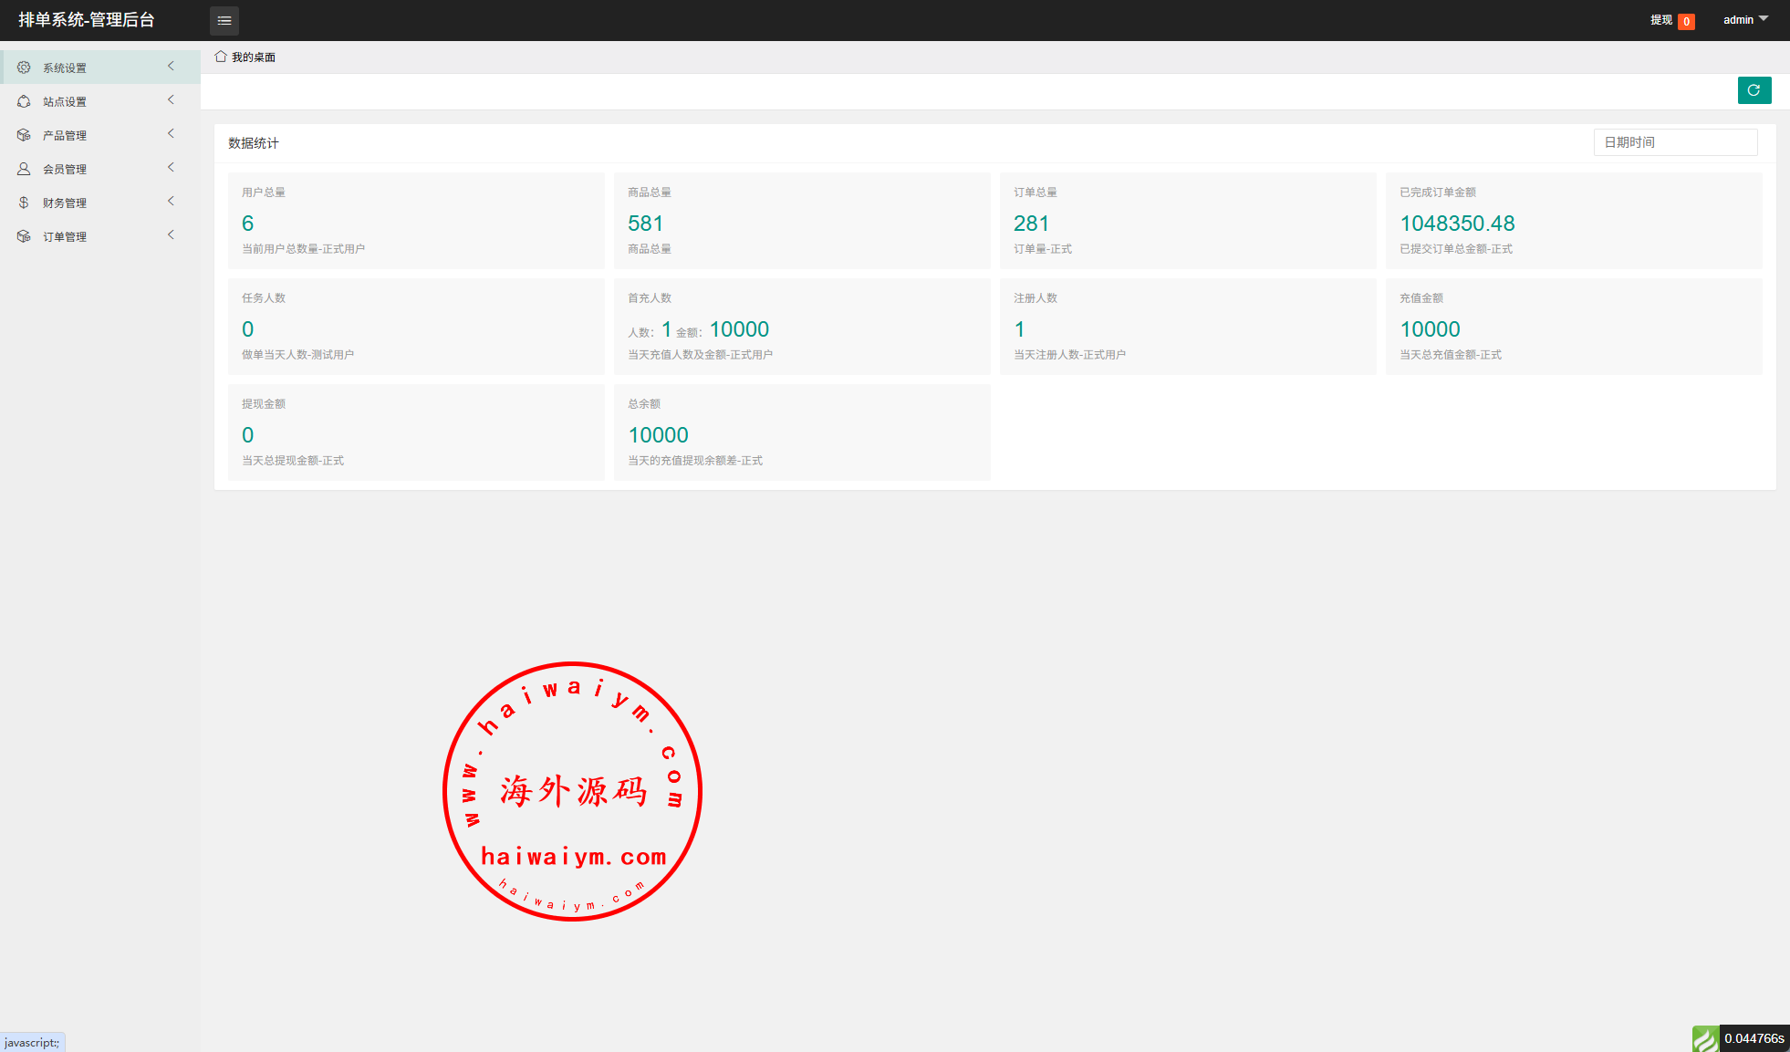Click the 提现 notification link
Screen dimensions: 1790x1052
(1661, 20)
